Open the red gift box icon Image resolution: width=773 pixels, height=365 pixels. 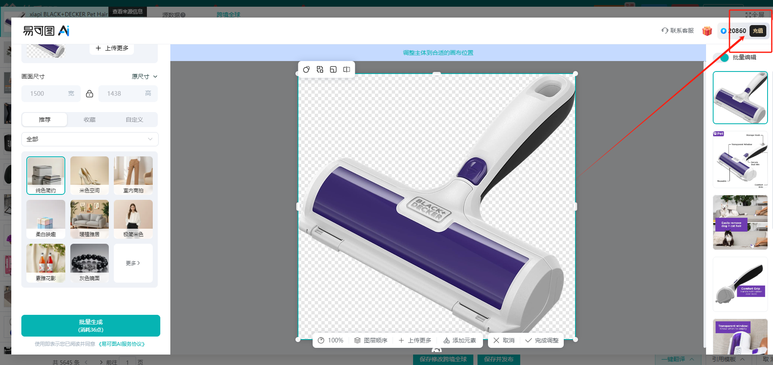pos(707,31)
